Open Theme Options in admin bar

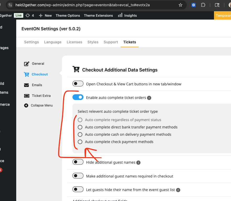(x=68, y=15)
